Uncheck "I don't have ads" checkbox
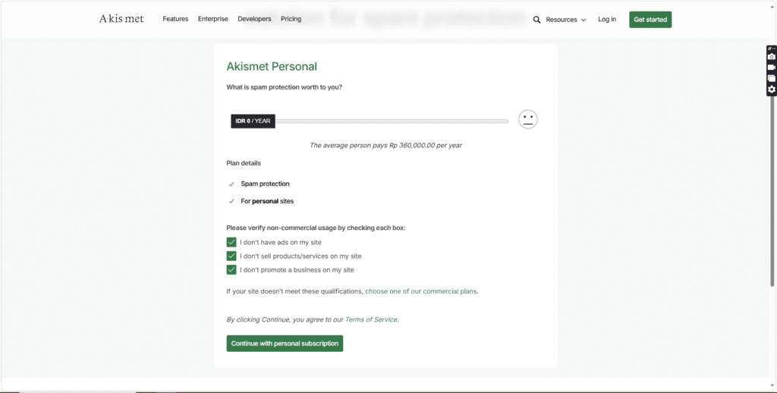Image resolution: width=777 pixels, height=393 pixels. pos(231,242)
